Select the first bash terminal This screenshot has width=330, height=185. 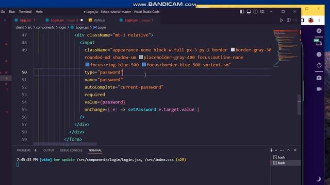[286, 157]
